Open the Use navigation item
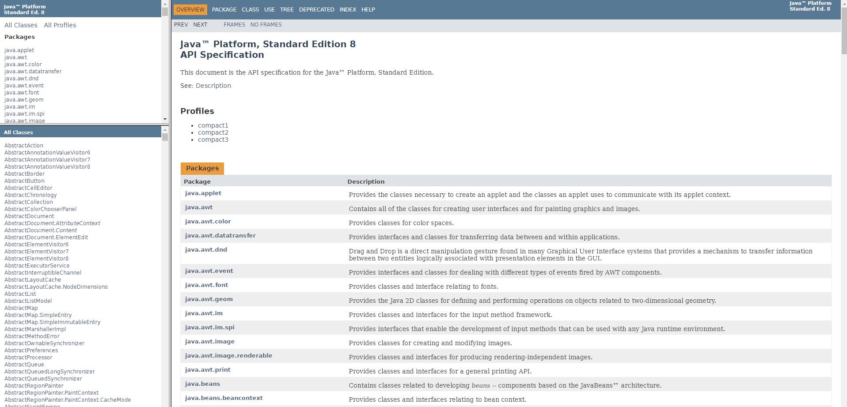Viewport: 847px width, 407px height. 270,10
